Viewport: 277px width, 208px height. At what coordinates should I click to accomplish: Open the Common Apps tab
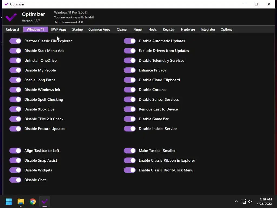tap(99, 30)
